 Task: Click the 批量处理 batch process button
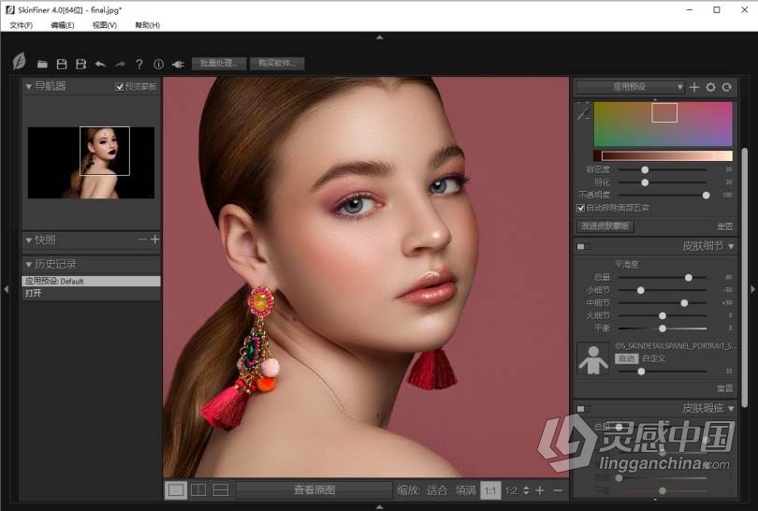click(x=219, y=64)
